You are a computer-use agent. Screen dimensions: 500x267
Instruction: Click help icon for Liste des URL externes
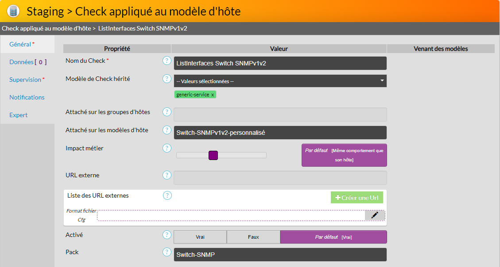pos(167,195)
